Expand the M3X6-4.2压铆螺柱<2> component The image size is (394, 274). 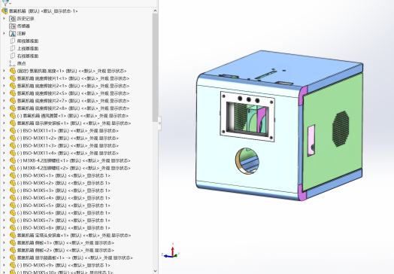[x=4, y=168]
